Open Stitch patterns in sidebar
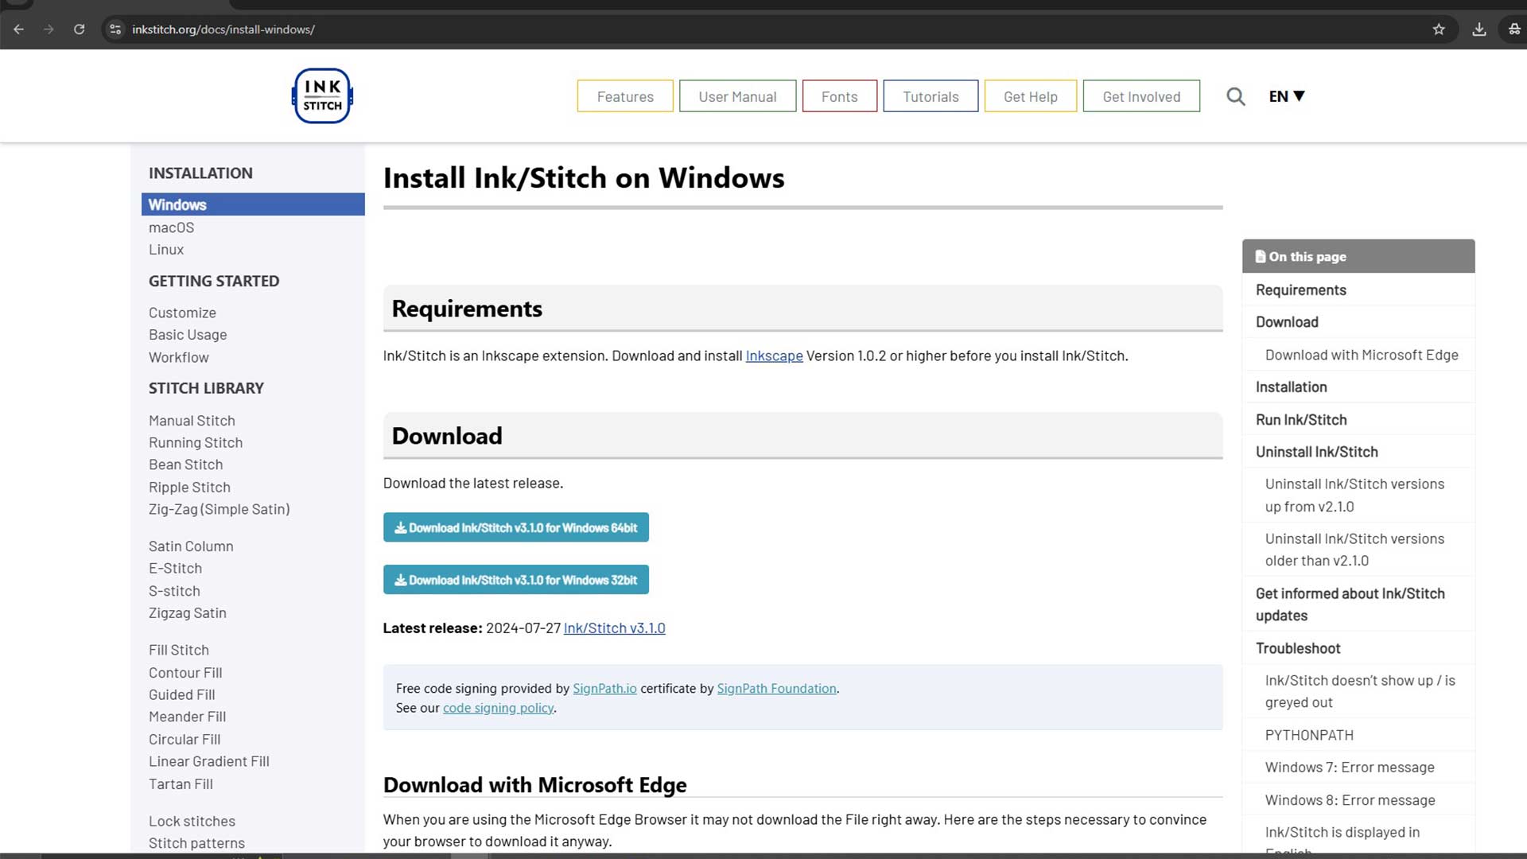The width and height of the screenshot is (1527, 859). point(196,843)
